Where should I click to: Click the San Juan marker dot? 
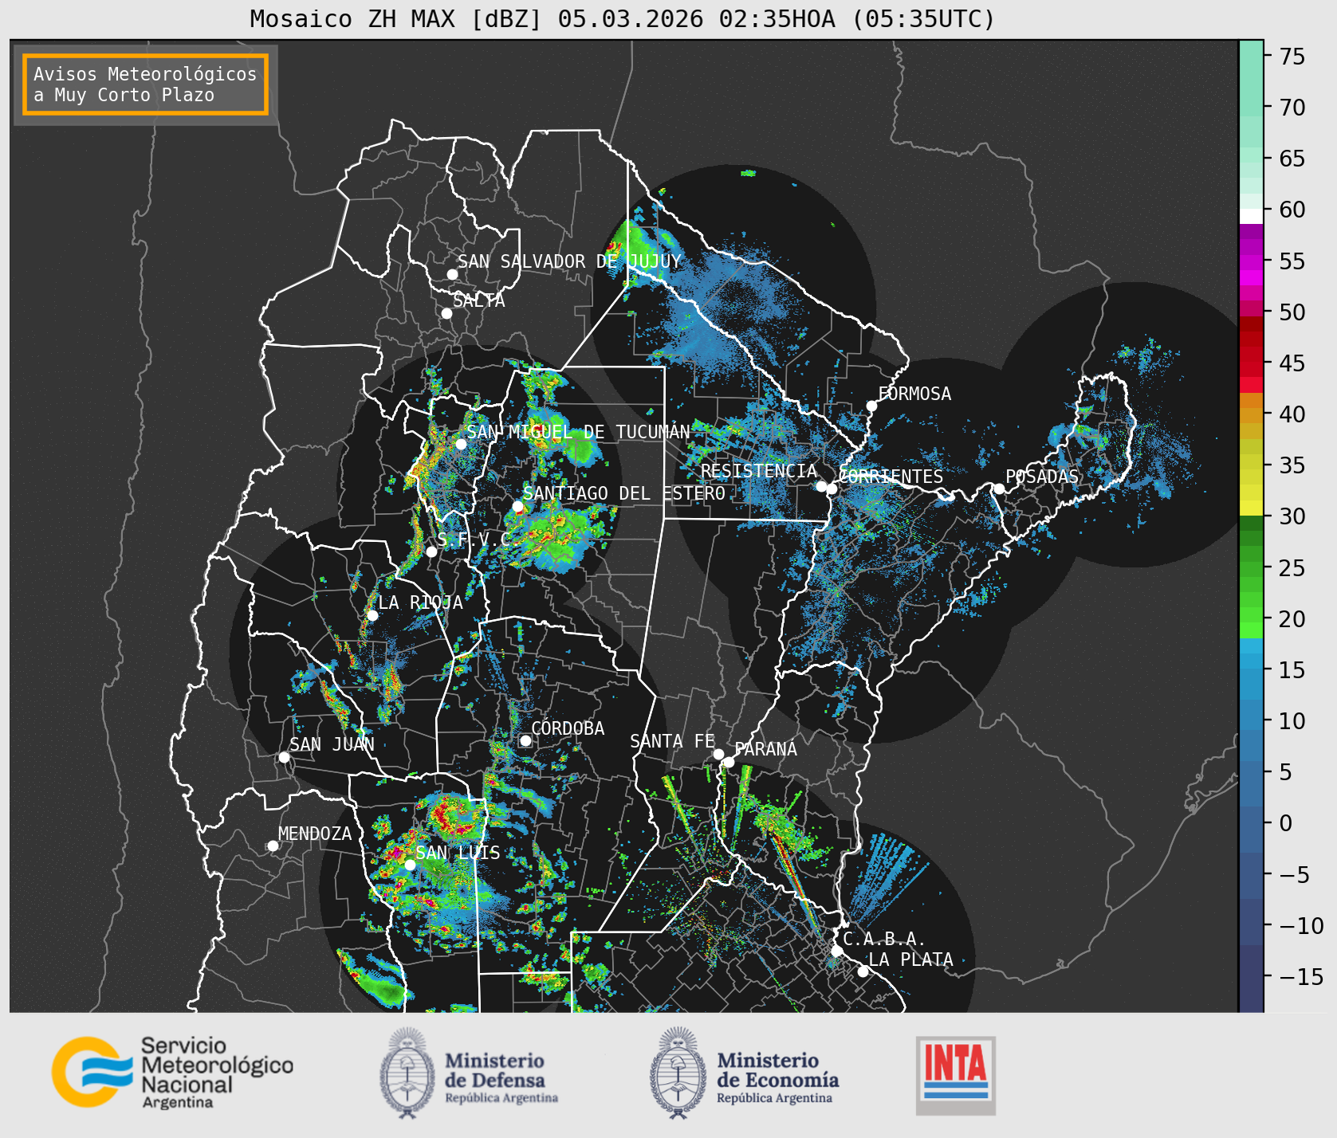[x=284, y=757]
